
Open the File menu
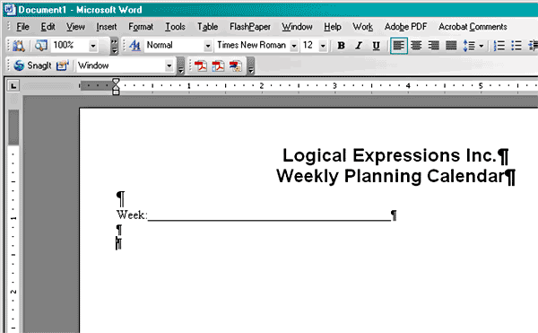pos(22,27)
